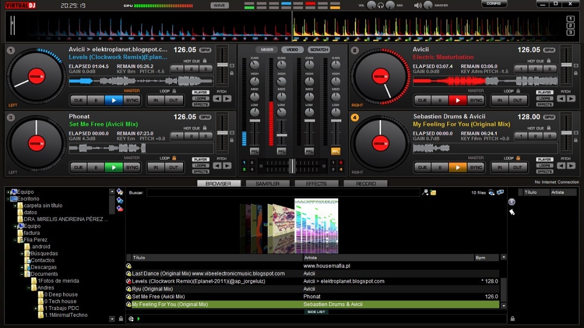This screenshot has height=328, width=584.
Task: Click the SIDE LIST button
Action: pos(316,311)
